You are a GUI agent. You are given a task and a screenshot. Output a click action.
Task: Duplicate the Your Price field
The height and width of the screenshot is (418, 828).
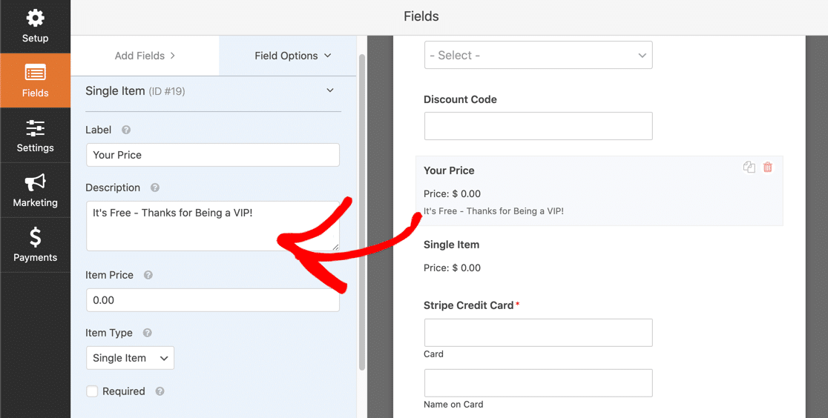coord(749,167)
